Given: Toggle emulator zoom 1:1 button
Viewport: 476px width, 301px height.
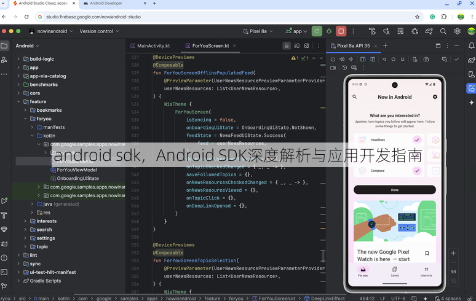Looking at the screenshot, I should tap(453, 272).
